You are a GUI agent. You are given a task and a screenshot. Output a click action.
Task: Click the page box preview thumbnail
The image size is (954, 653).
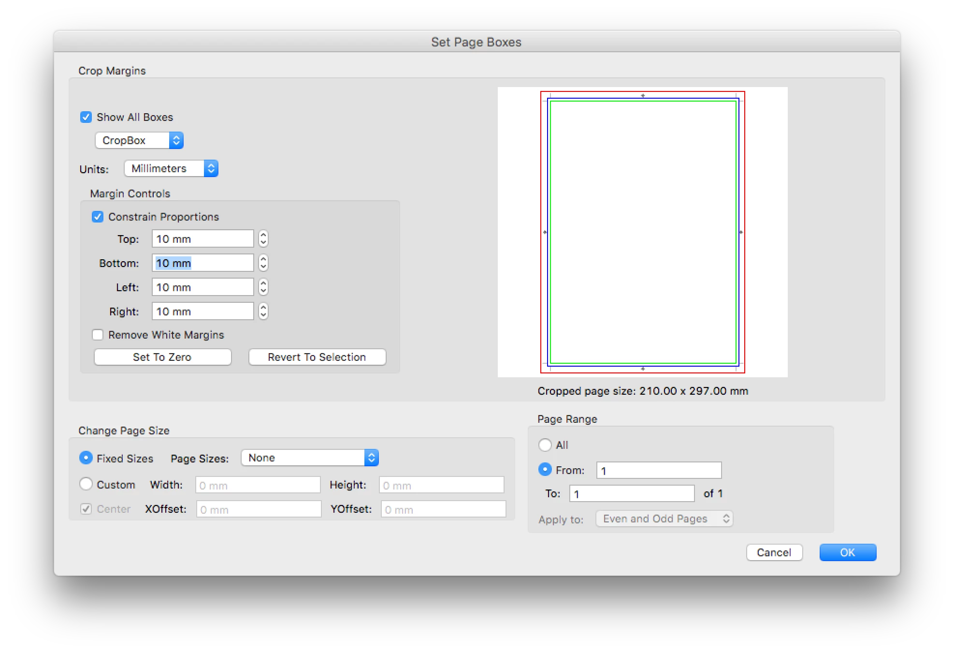coord(642,232)
